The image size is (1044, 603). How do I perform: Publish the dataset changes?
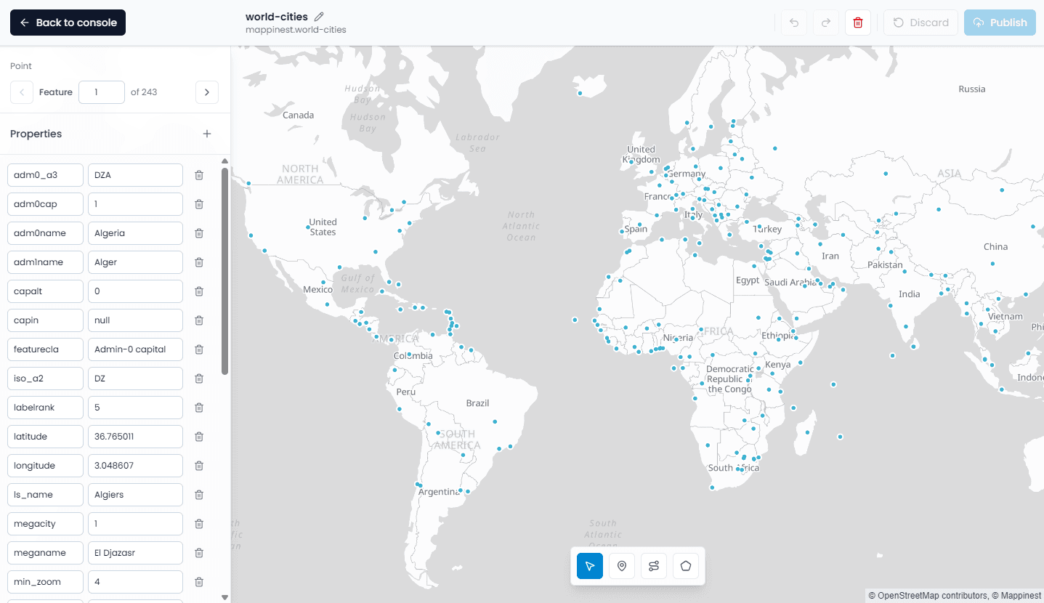[1000, 23]
